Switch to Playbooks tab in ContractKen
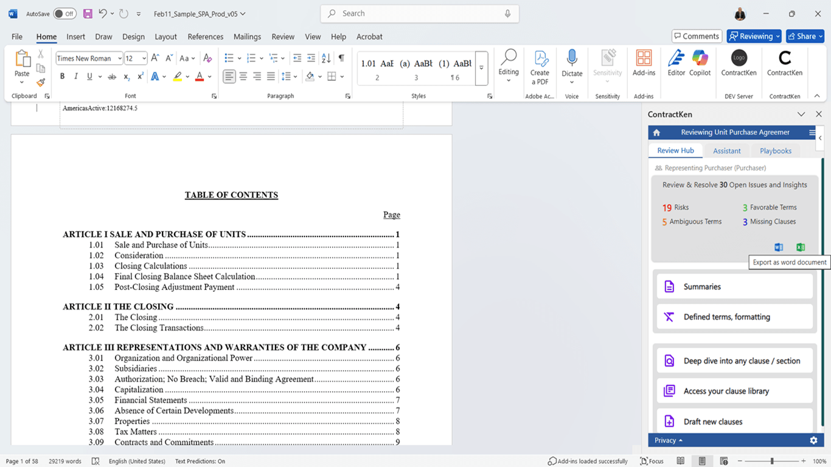 pos(776,151)
